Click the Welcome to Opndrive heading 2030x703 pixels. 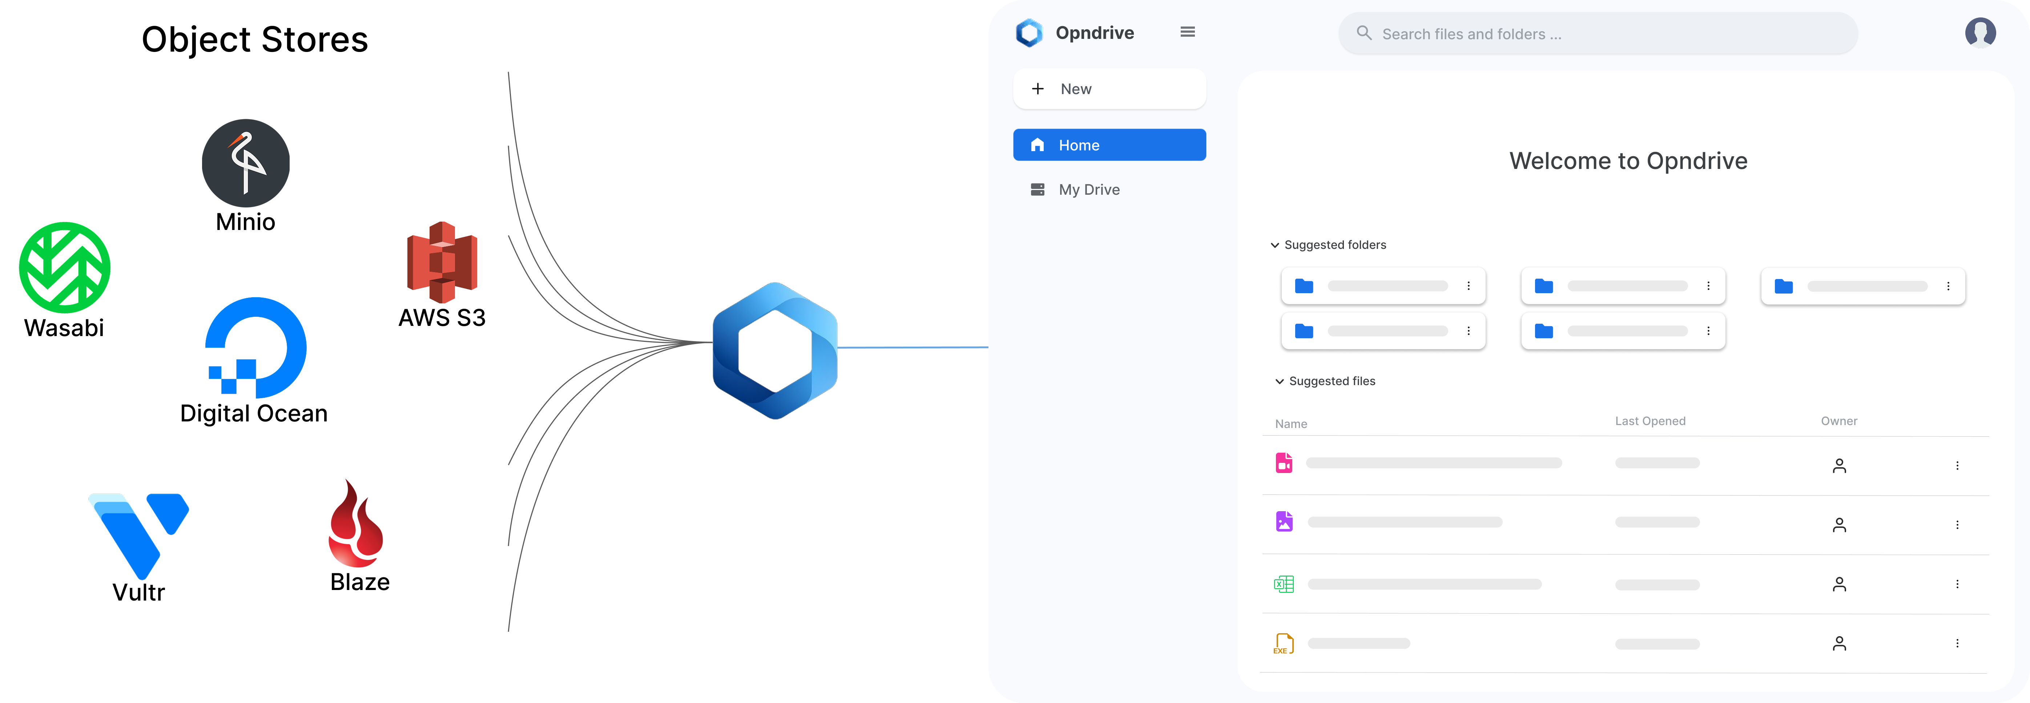pos(1628,161)
